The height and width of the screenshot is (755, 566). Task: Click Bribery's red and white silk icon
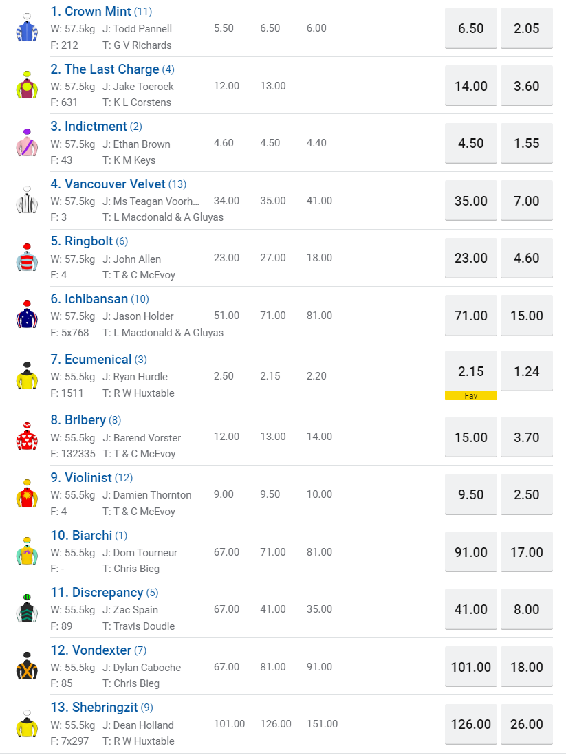tap(27, 437)
